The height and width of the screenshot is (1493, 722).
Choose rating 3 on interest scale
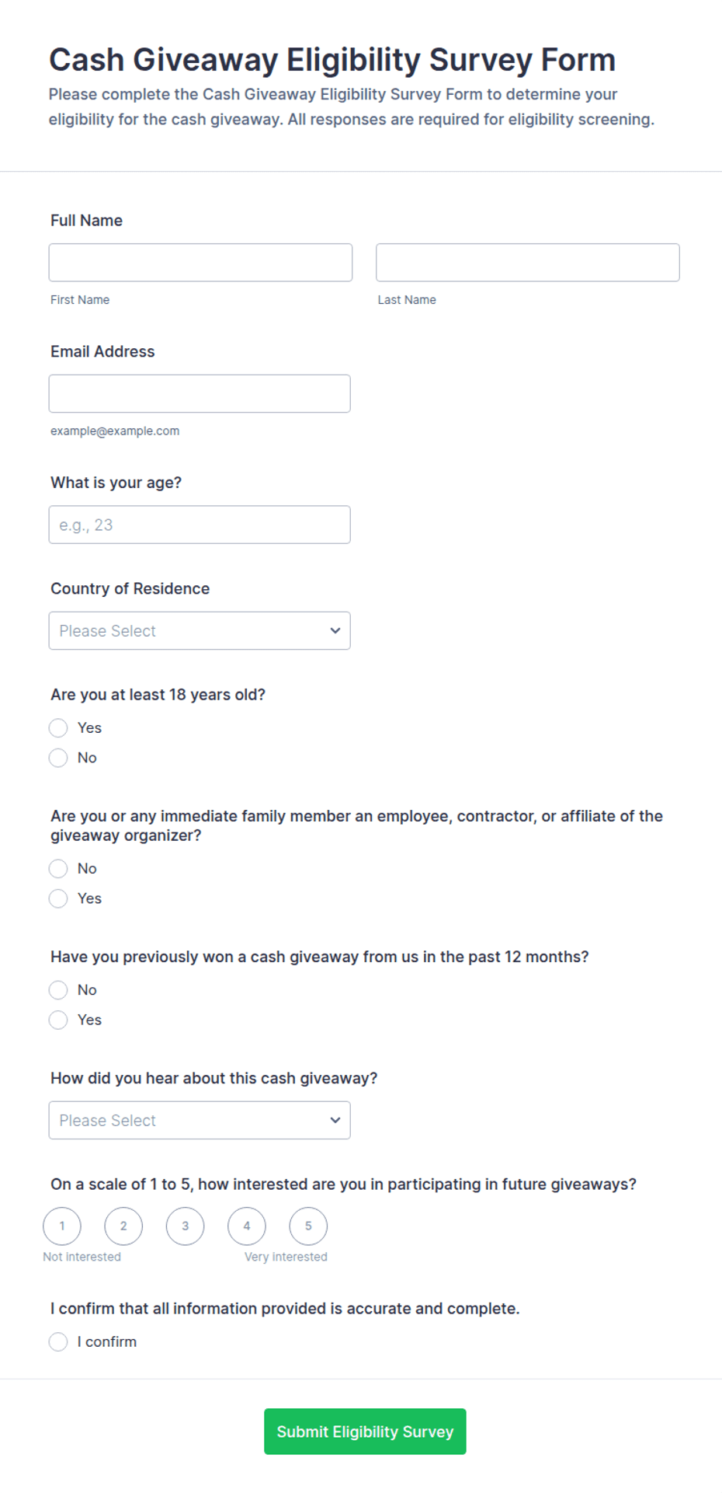tap(186, 1226)
